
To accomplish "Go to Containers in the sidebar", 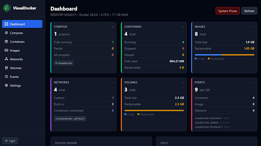I will pyautogui.click(x=22, y=42).
